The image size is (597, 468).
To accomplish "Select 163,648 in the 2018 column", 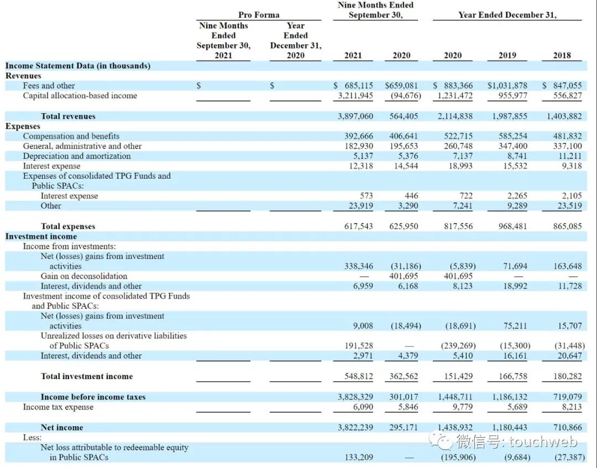I will (x=567, y=266).
